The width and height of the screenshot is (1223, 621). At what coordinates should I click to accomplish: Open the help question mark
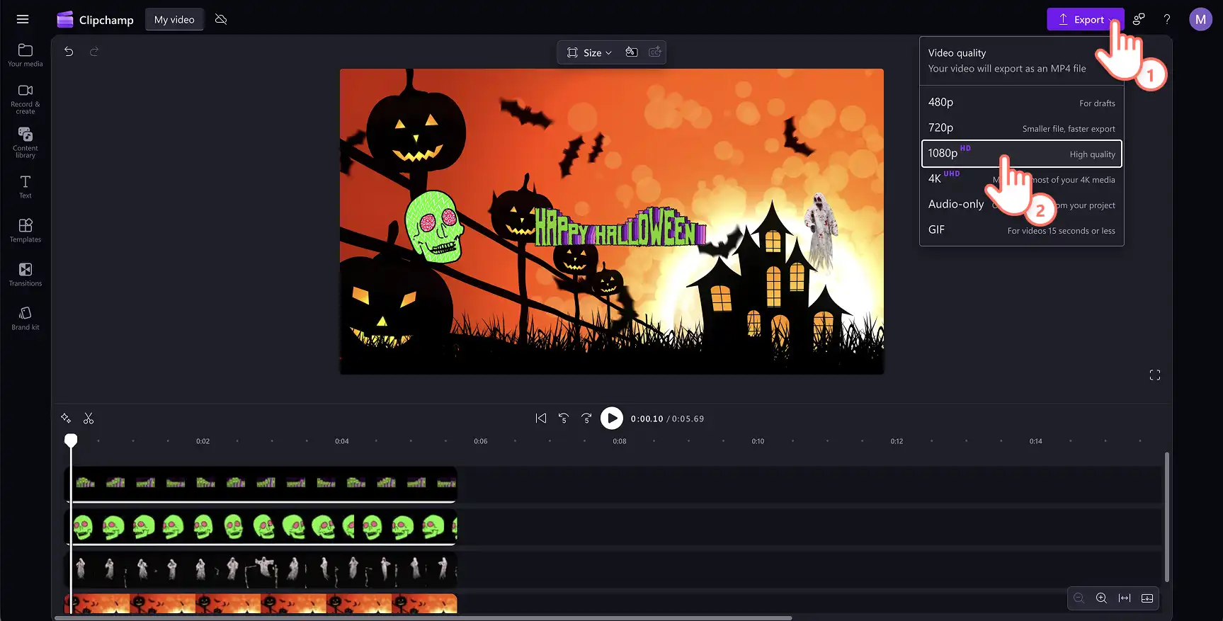click(1167, 19)
